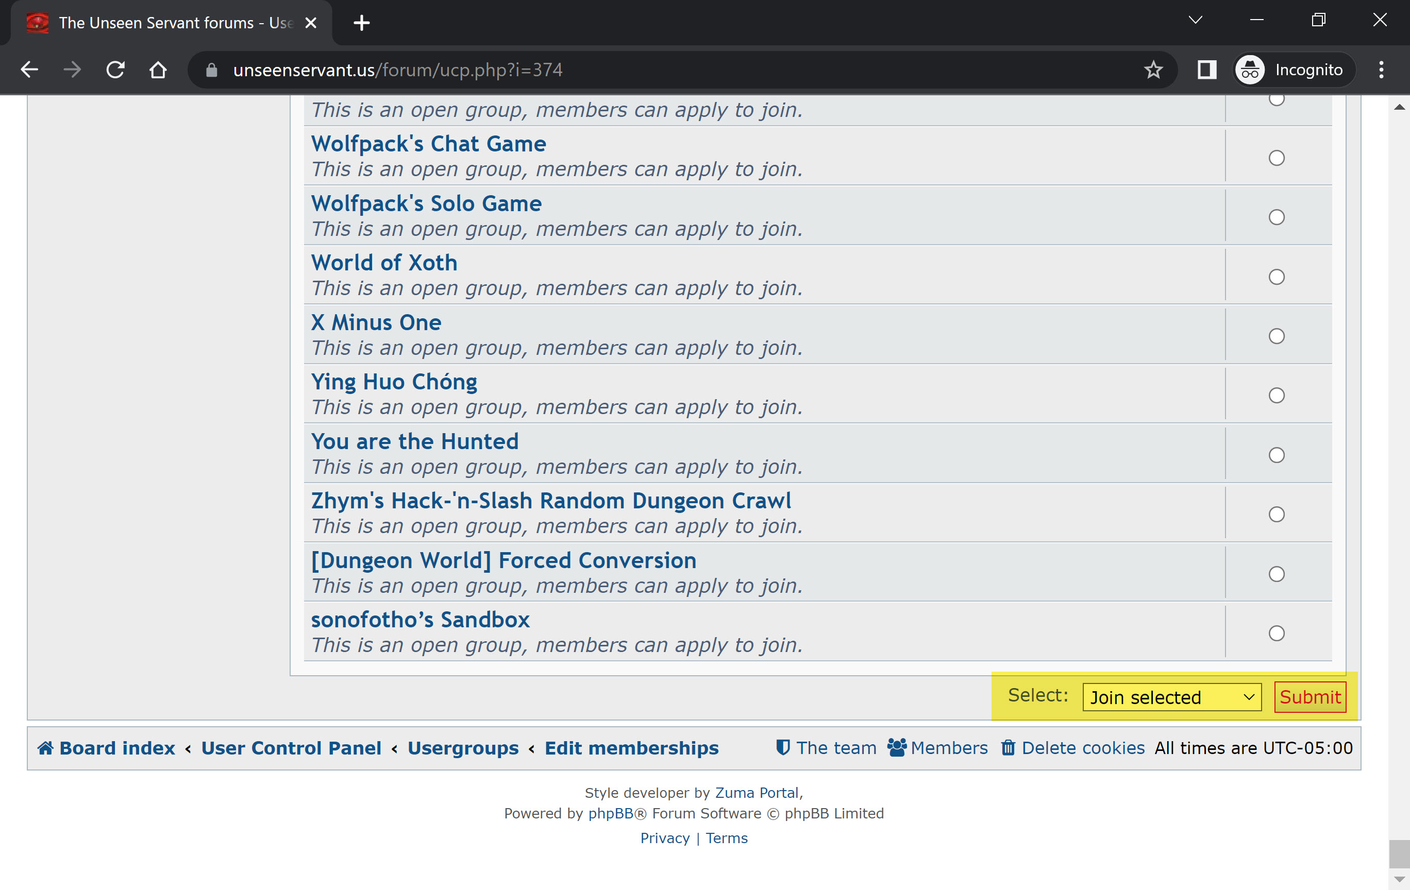Image resolution: width=1410 pixels, height=890 pixels.
Task: Open the Chrome three-dot menu
Action: [1381, 70]
